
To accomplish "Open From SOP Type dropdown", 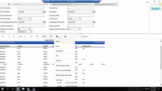I will (25, 19).
